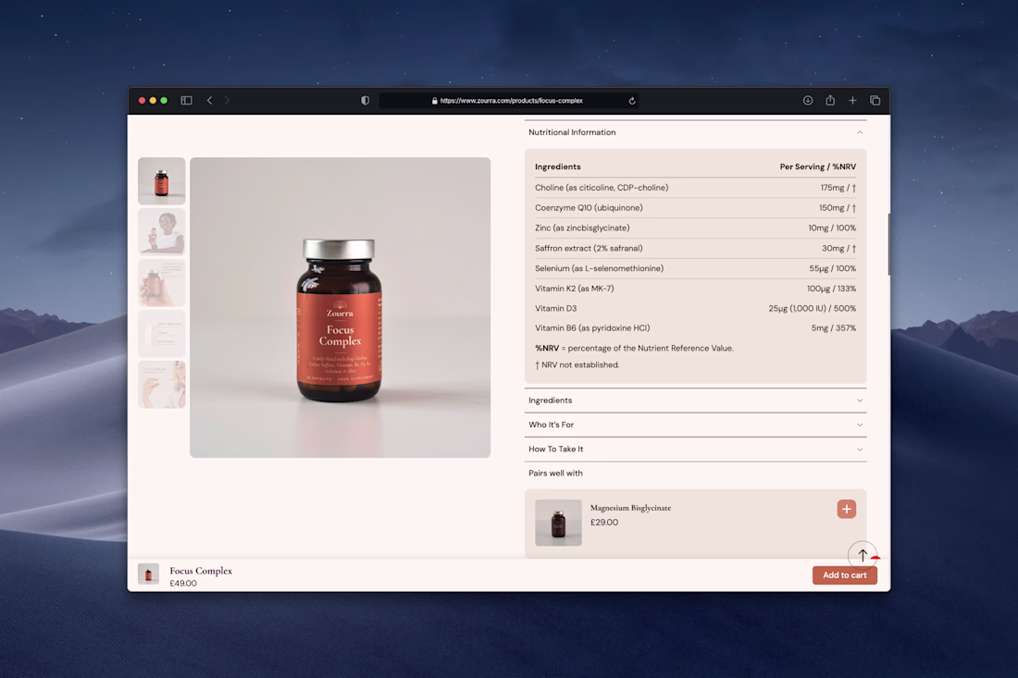This screenshot has height=678, width=1018.
Task: Click the share icon in the toolbar
Action: pos(830,100)
